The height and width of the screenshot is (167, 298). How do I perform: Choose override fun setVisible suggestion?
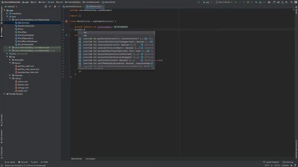point(116,60)
